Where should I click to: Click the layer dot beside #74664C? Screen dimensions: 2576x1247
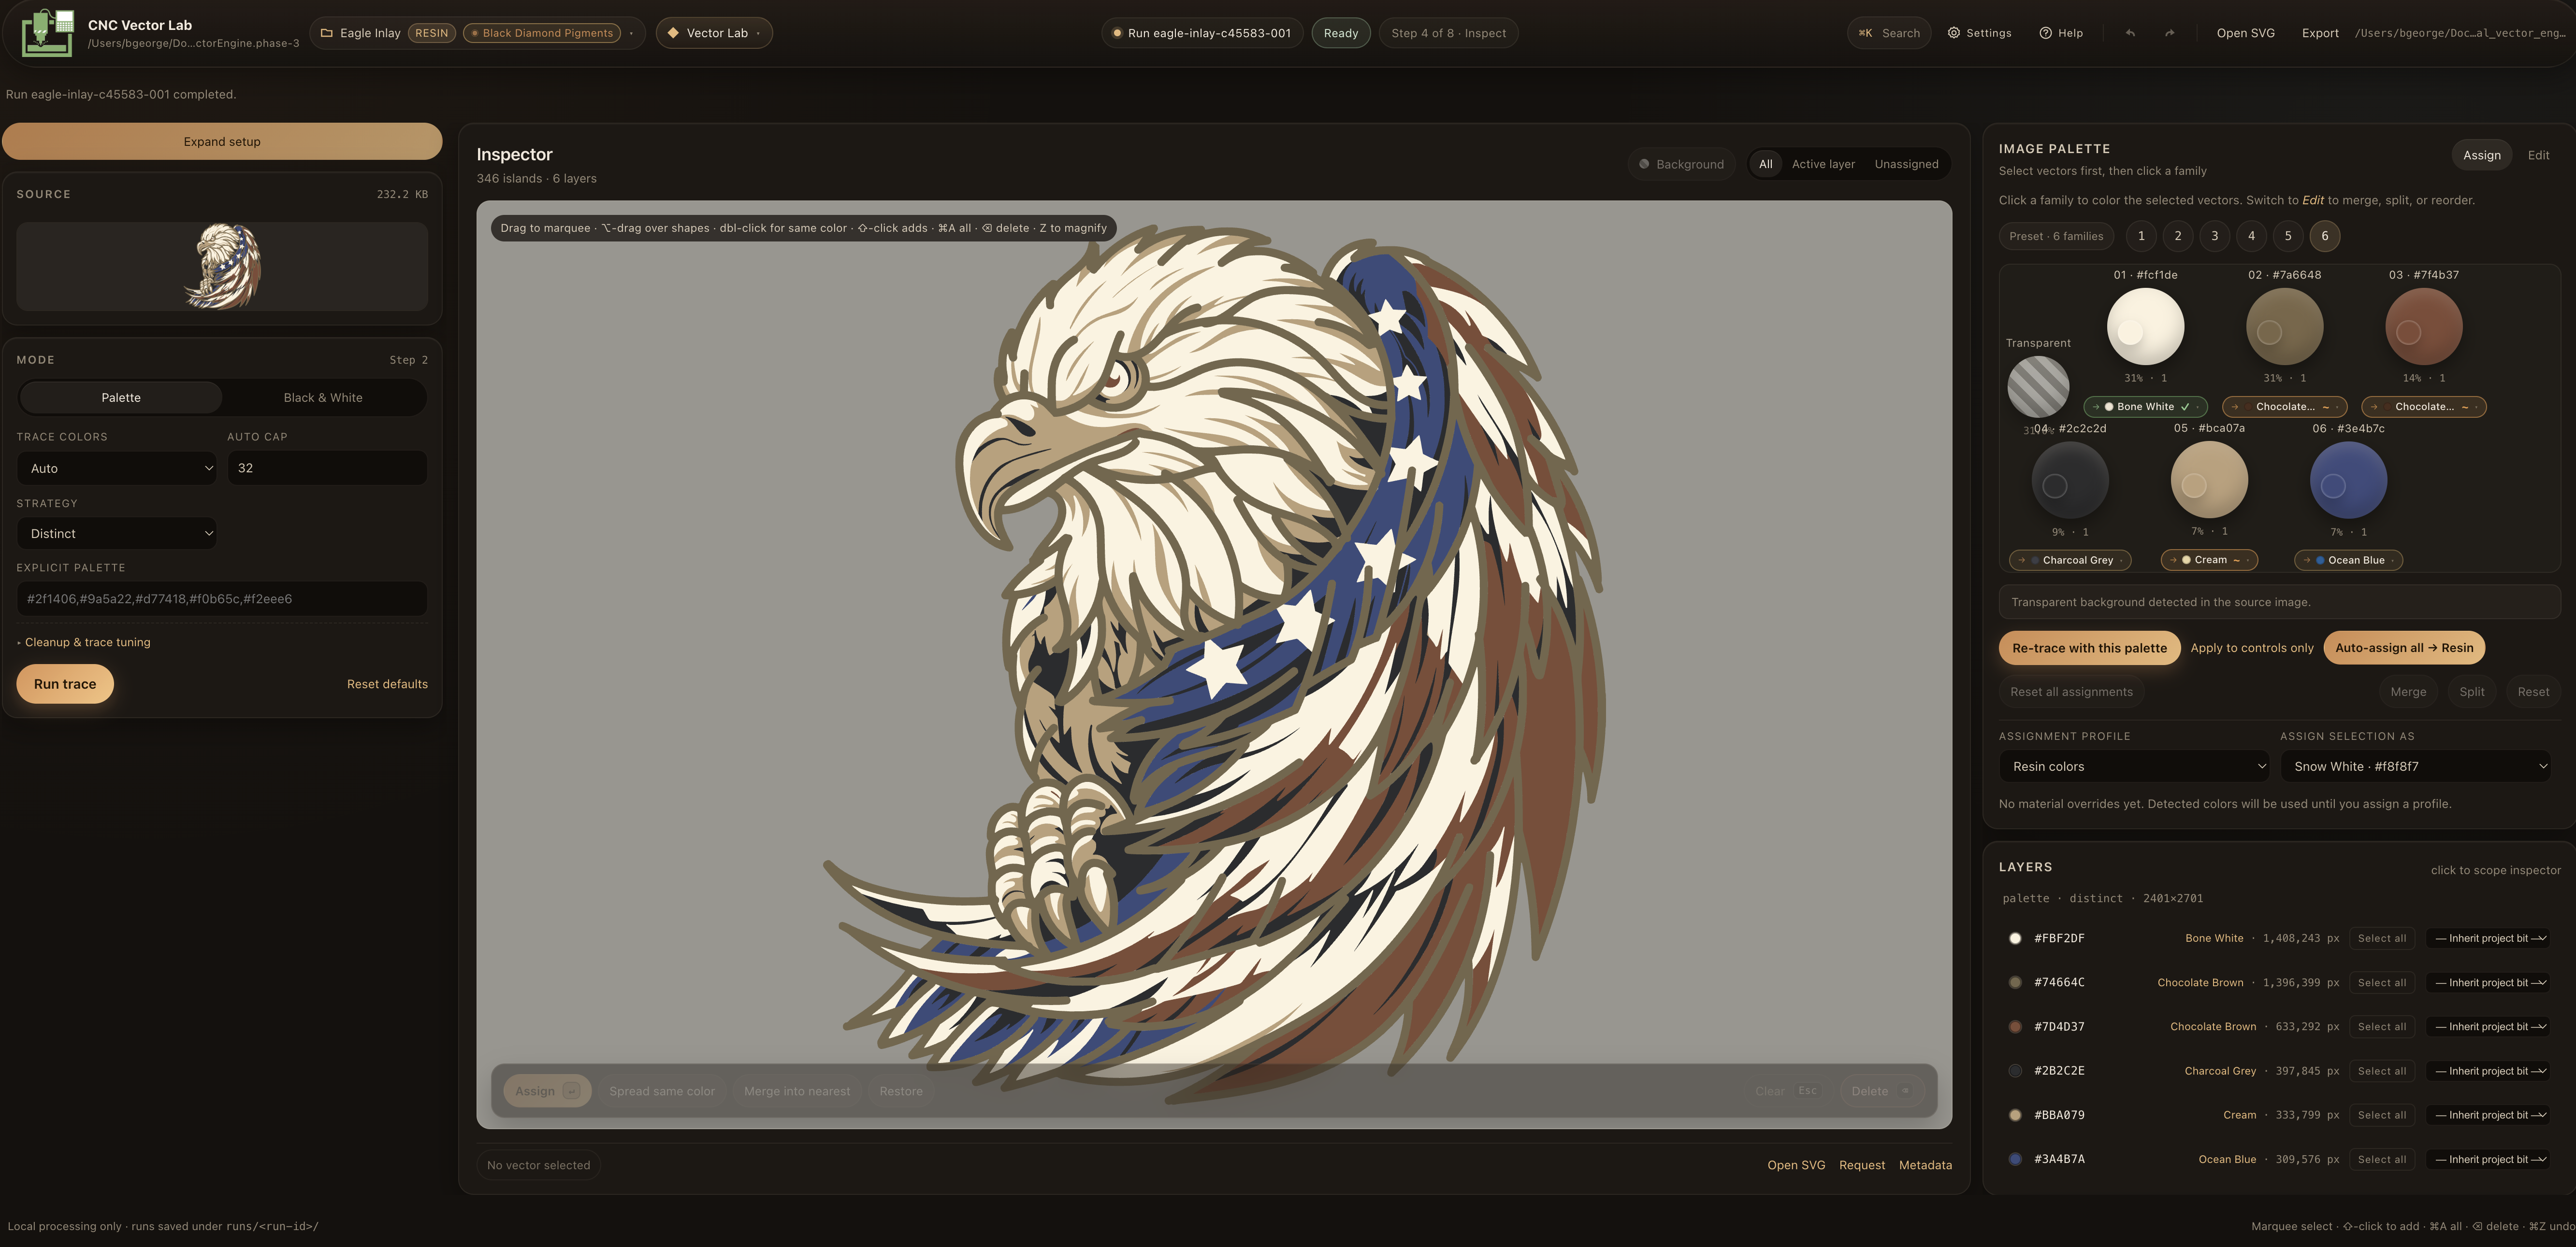click(x=2014, y=982)
